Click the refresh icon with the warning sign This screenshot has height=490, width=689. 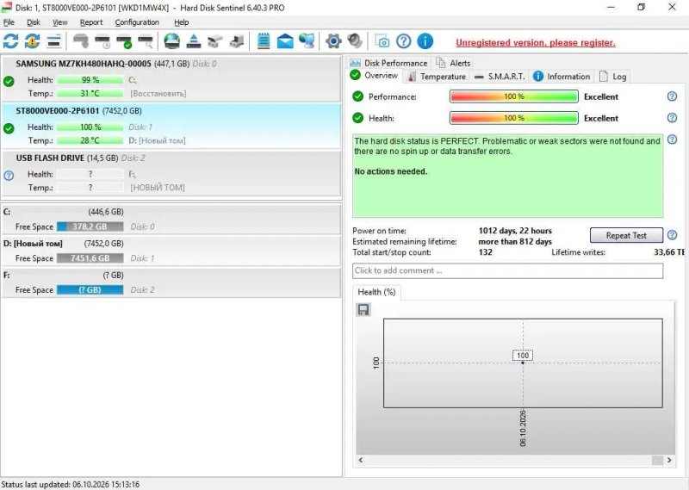tap(32, 41)
